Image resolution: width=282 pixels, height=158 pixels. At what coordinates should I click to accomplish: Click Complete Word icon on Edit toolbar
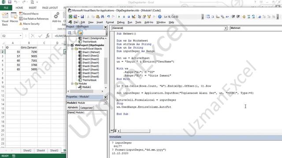(x=227, y=17)
